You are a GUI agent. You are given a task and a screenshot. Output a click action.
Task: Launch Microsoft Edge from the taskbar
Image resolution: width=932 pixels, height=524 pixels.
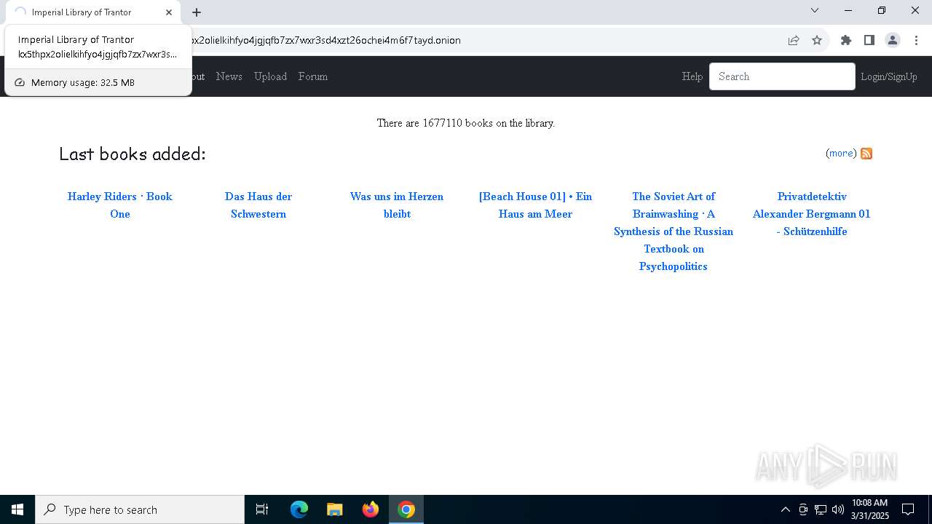coord(299,509)
